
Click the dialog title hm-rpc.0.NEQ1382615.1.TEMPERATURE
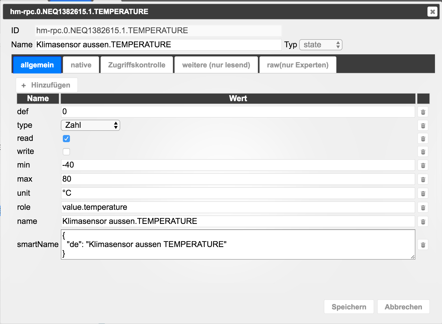click(79, 12)
